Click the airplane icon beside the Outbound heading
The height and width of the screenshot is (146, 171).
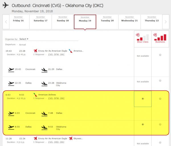click(x=6, y=6)
